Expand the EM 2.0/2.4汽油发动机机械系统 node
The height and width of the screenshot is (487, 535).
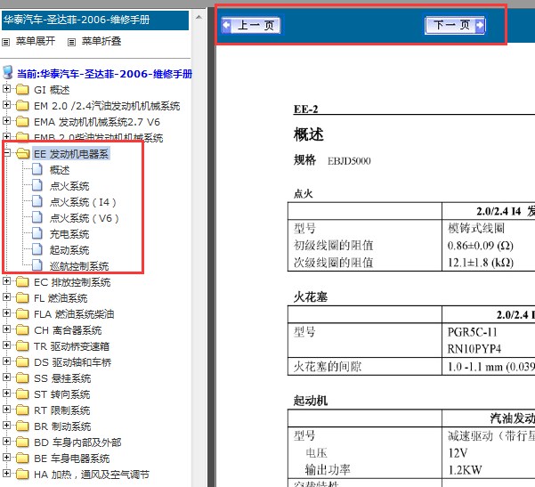tap(6, 105)
